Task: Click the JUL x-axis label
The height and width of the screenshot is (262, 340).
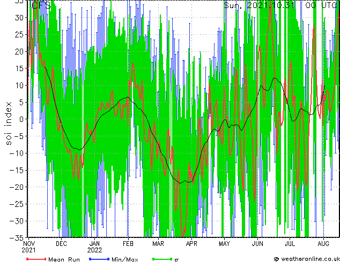Action: pos(290,244)
